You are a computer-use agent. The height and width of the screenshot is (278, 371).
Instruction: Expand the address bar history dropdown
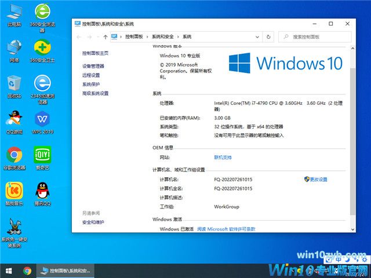pyautogui.click(x=257, y=37)
